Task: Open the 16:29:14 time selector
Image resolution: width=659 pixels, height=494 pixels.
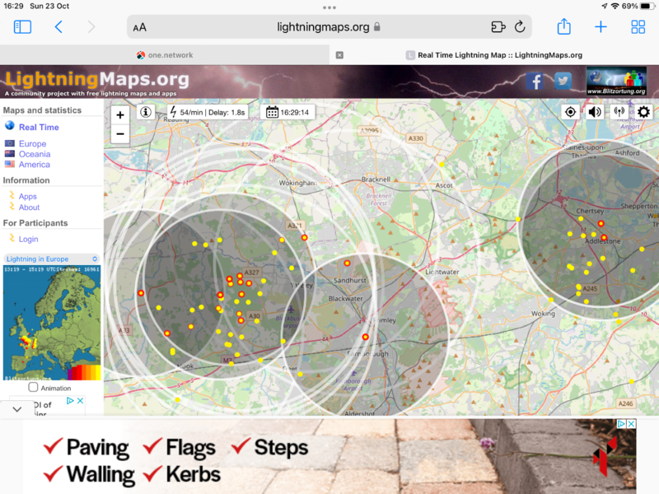Action: (287, 112)
